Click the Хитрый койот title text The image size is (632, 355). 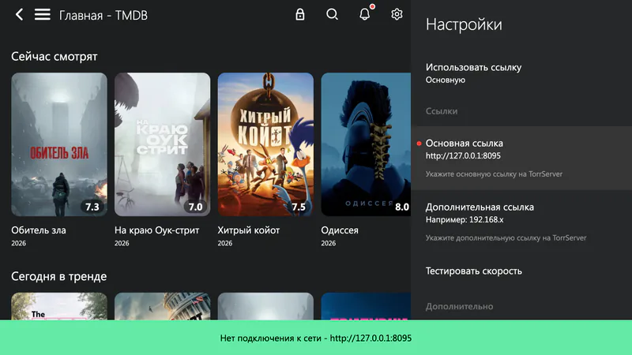[x=249, y=230]
